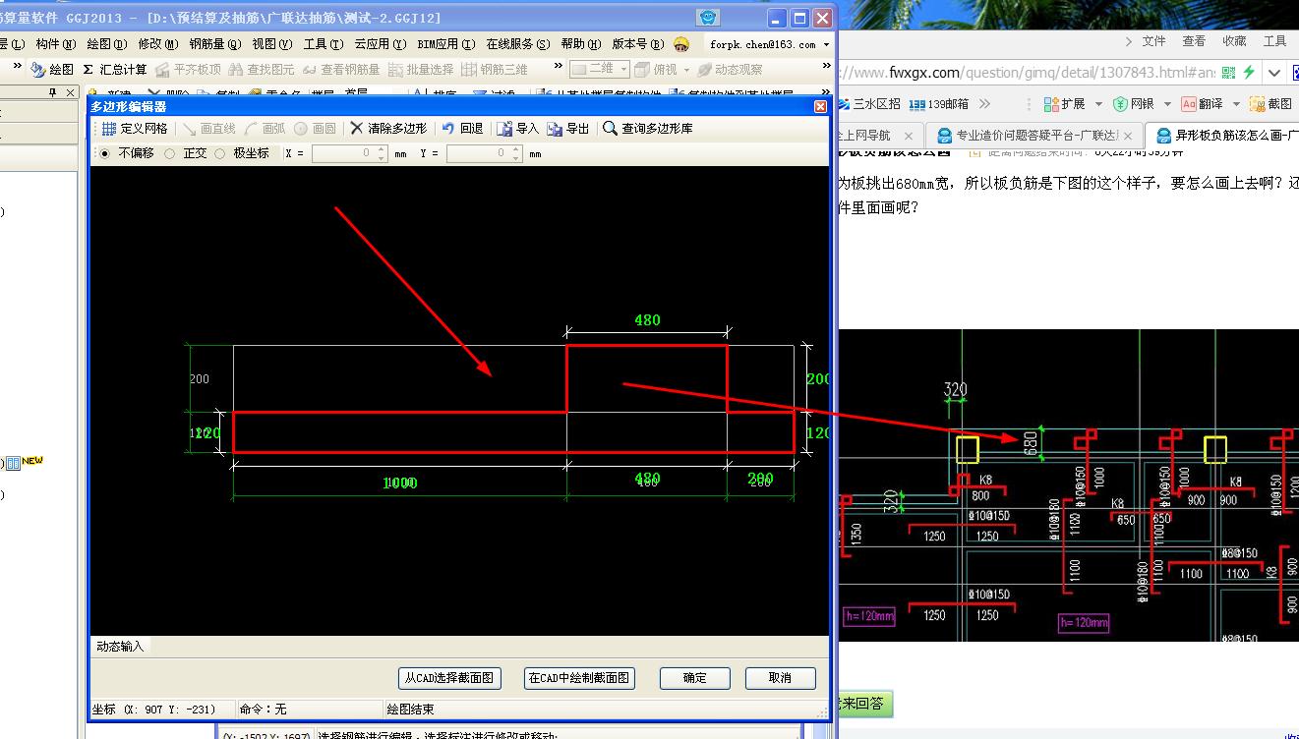Click 批量选择 batch select tool
The width and height of the screenshot is (1299, 739).
click(x=421, y=70)
